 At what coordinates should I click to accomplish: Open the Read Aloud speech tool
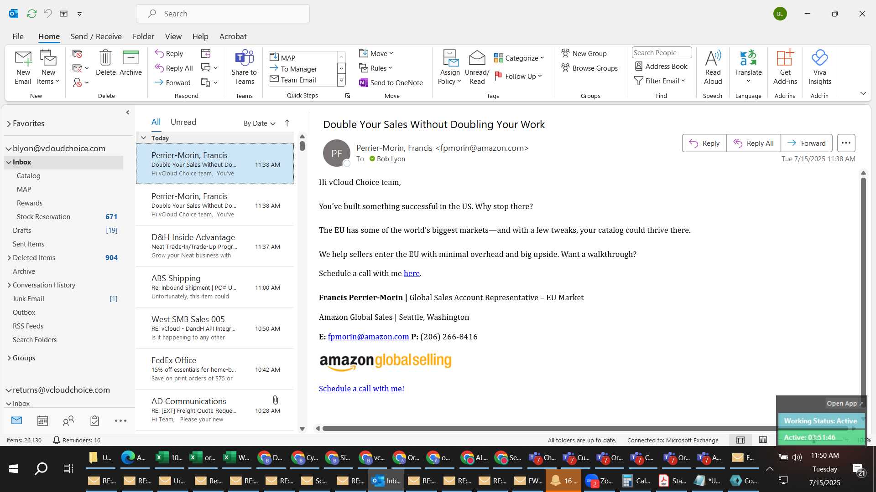click(713, 67)
